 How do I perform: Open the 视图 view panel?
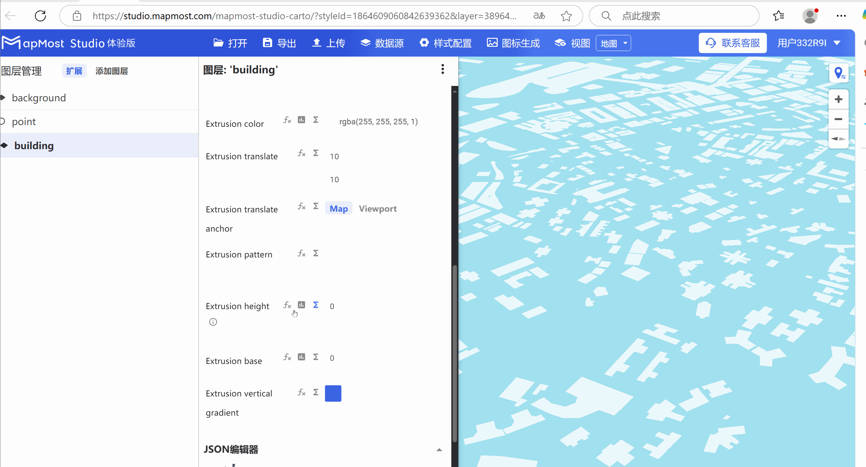(571, 43)
